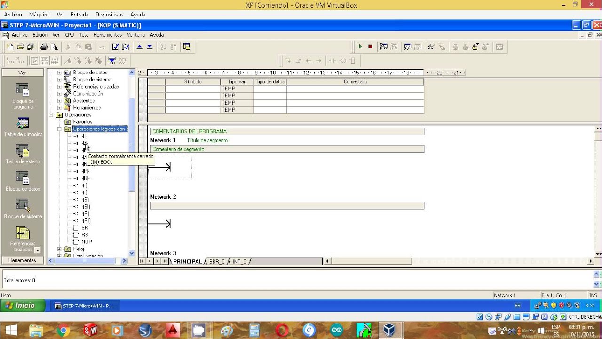
Task: Expand the Bloque de datos tree node
Action: click(59, 73)
